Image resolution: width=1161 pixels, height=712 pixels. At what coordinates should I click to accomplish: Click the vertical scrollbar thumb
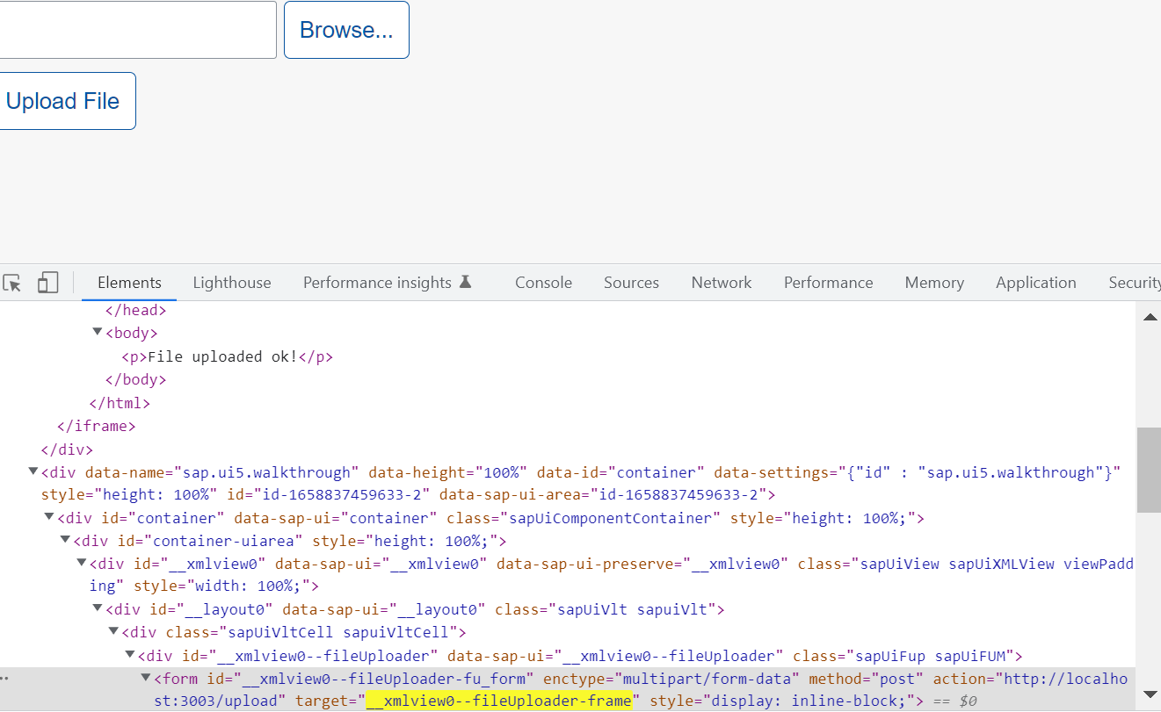(1150, 471)
